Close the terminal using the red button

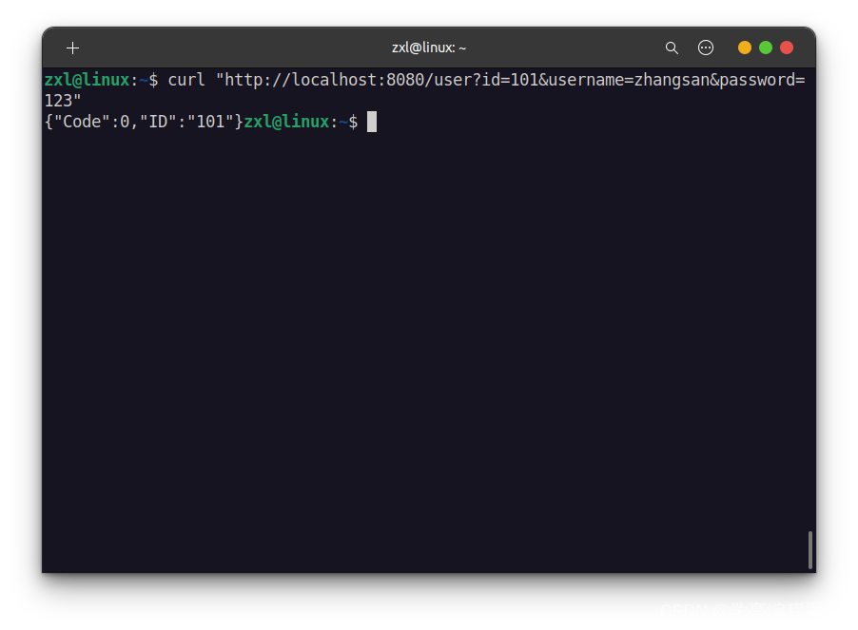pos(787,48)
